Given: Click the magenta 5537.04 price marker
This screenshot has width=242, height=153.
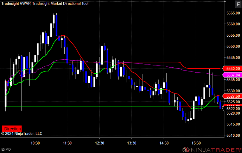Looking at the screenshot, I should coord(232,75).
